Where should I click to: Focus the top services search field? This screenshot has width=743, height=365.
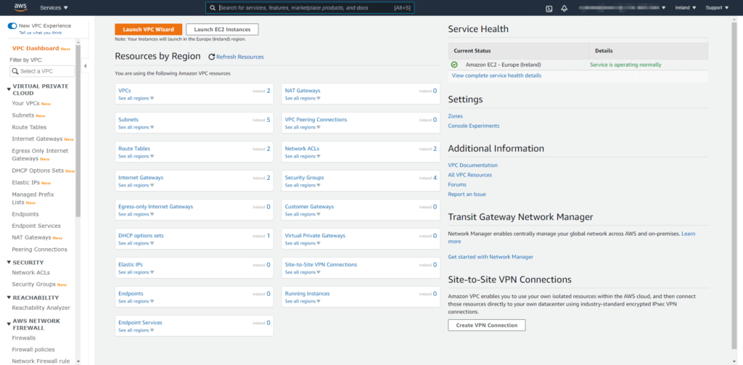click(x=310, y=8)
